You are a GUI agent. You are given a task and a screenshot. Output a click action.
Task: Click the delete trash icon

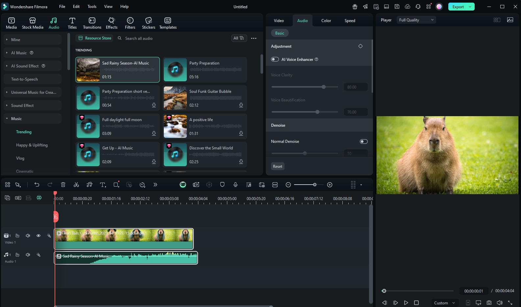63,185
